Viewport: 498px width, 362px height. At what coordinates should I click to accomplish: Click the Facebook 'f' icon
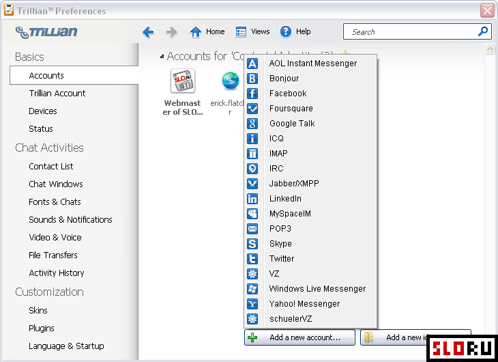tap(252, 94)
